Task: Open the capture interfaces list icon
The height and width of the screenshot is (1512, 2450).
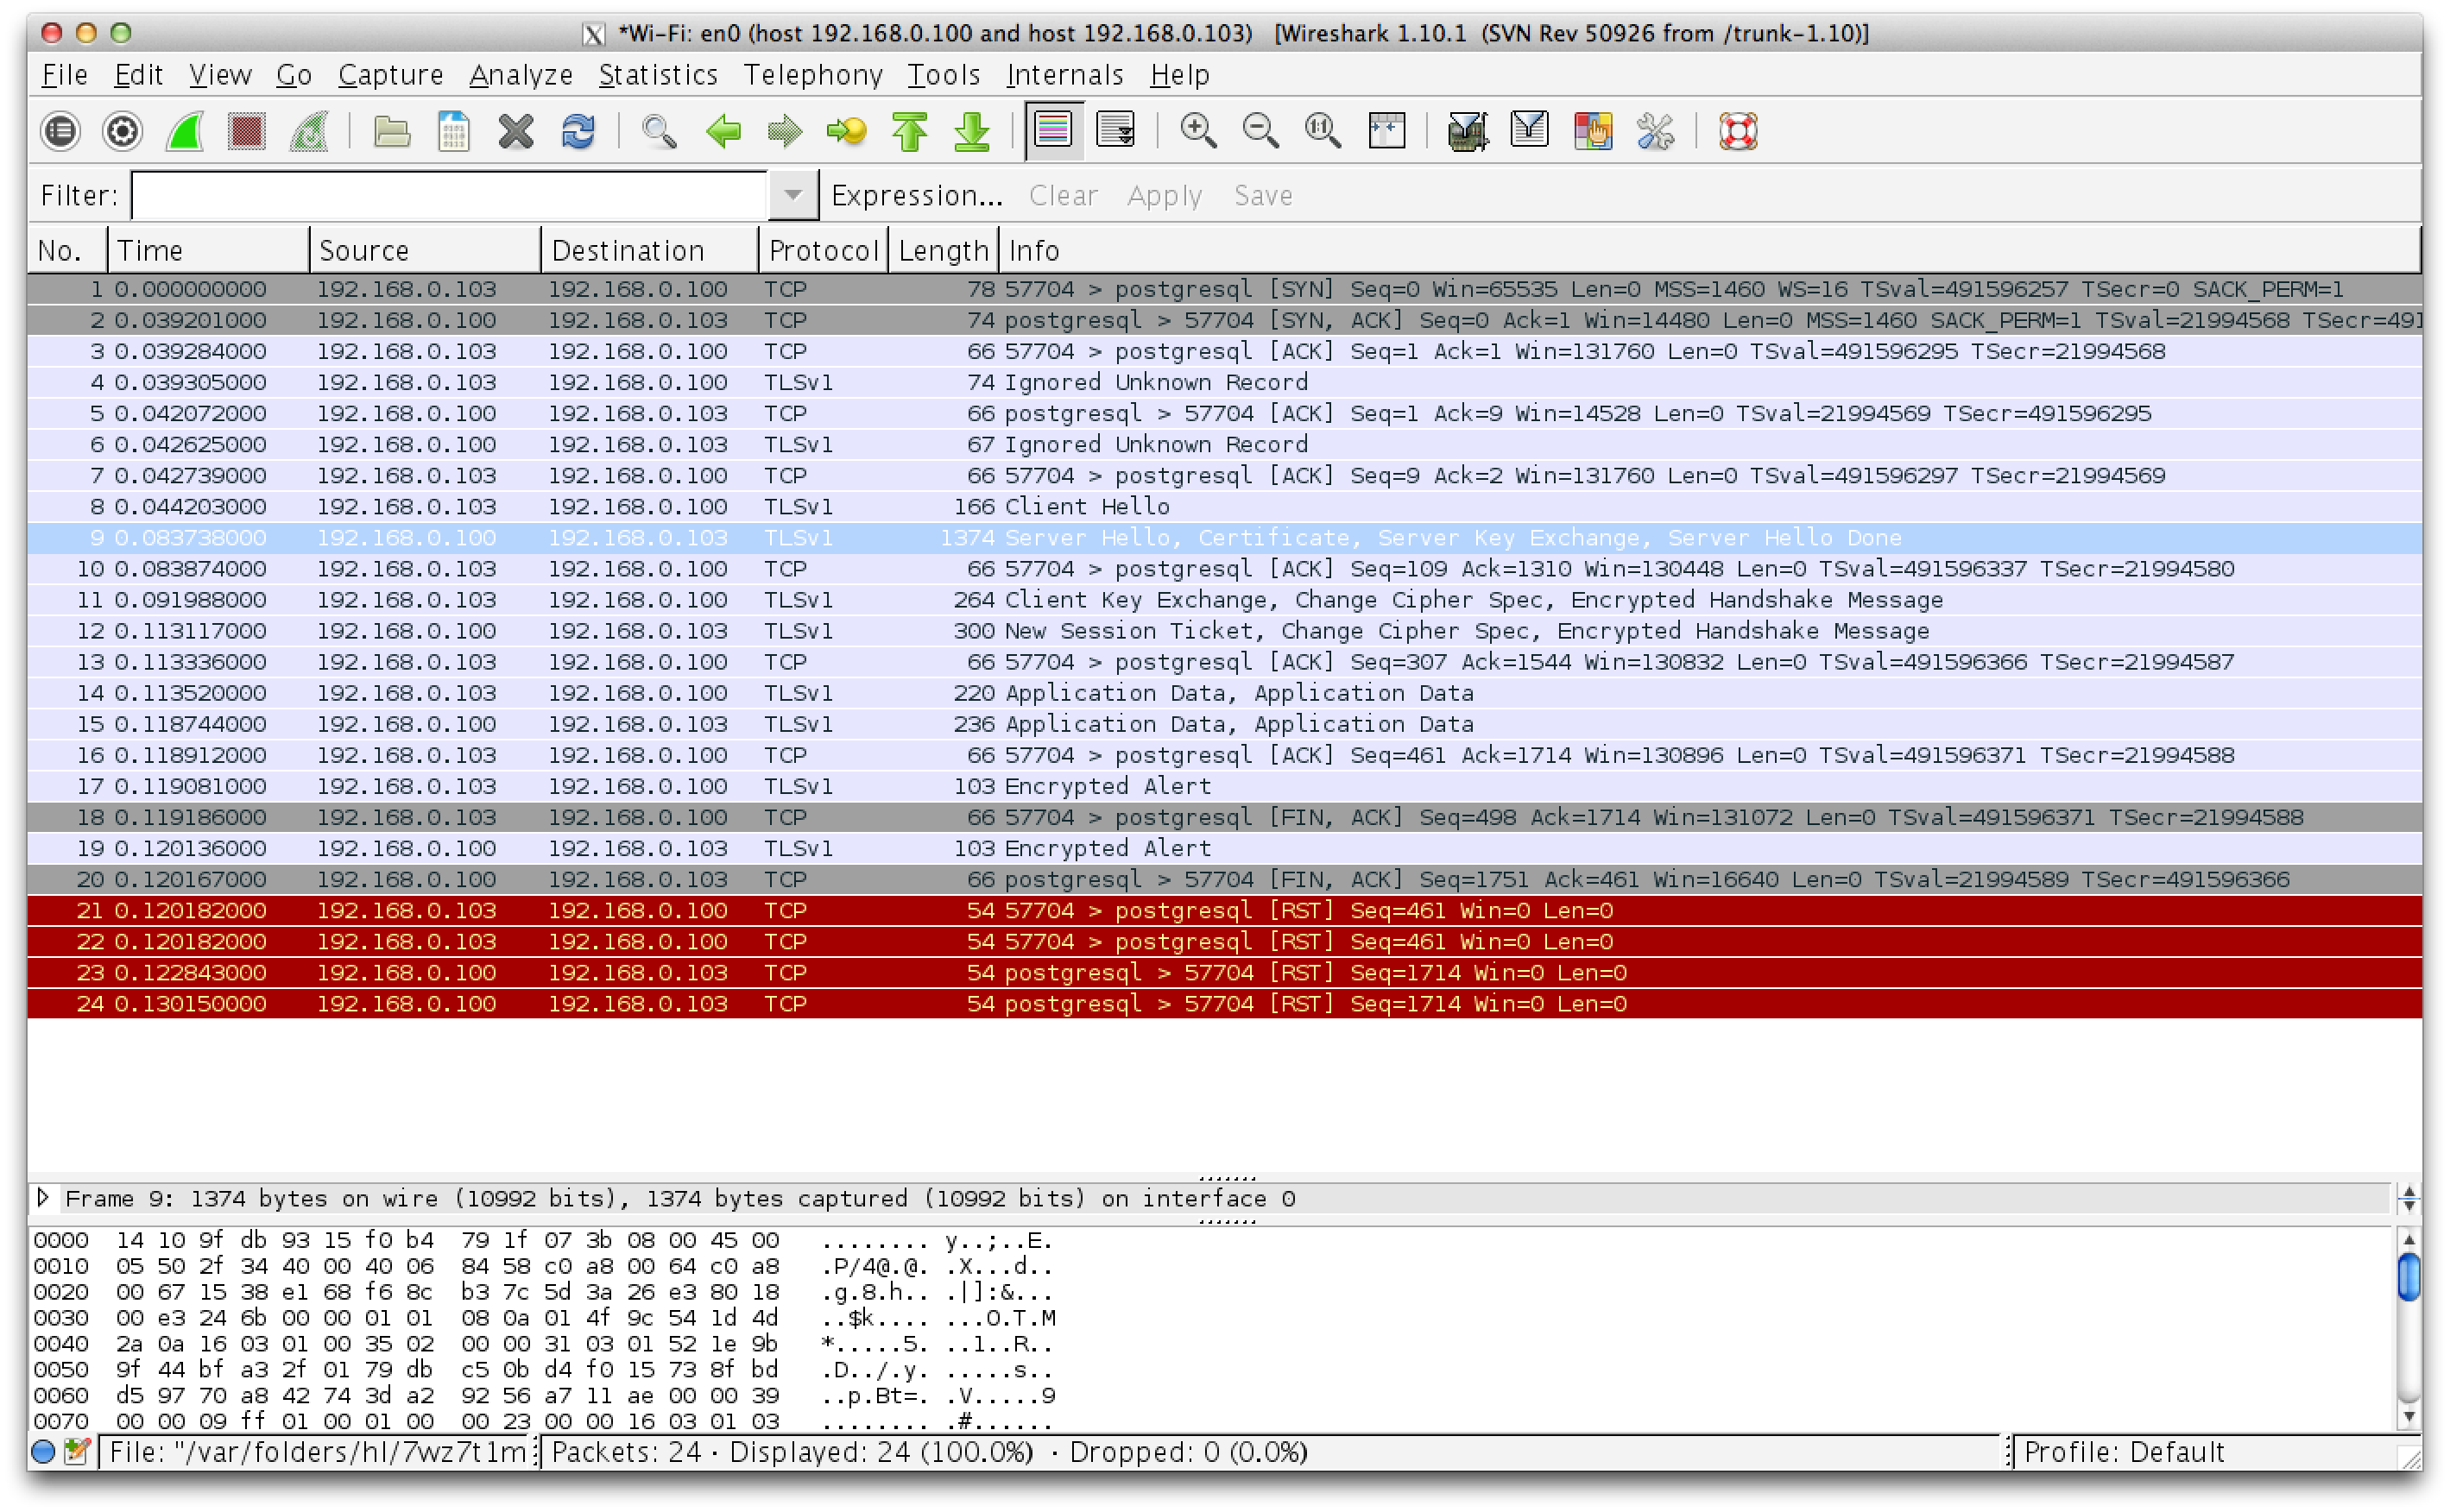Action: 61,131
